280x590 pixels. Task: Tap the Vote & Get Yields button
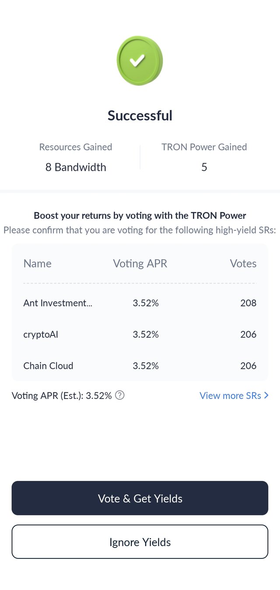[x=140, y=498]
